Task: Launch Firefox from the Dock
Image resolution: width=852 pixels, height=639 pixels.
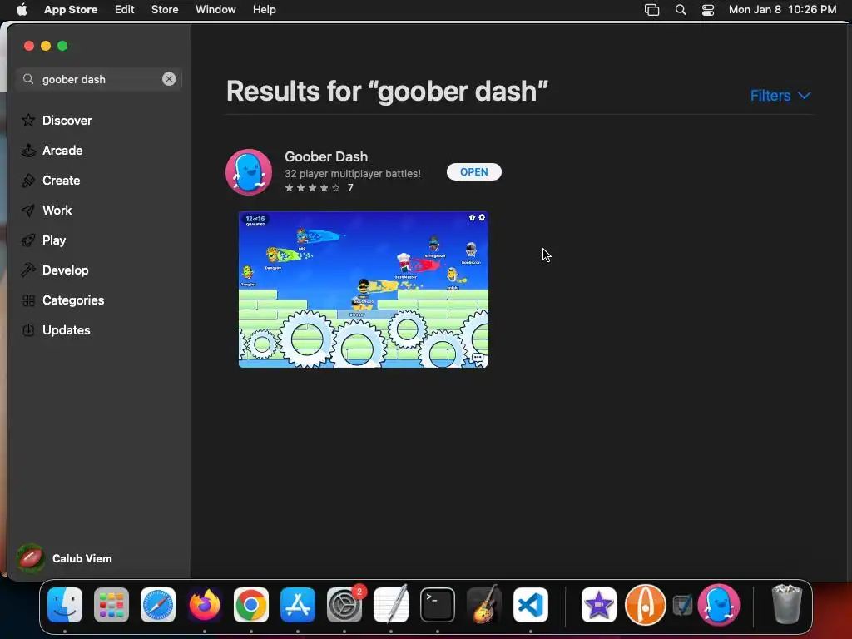Action: tap(205, 605)
